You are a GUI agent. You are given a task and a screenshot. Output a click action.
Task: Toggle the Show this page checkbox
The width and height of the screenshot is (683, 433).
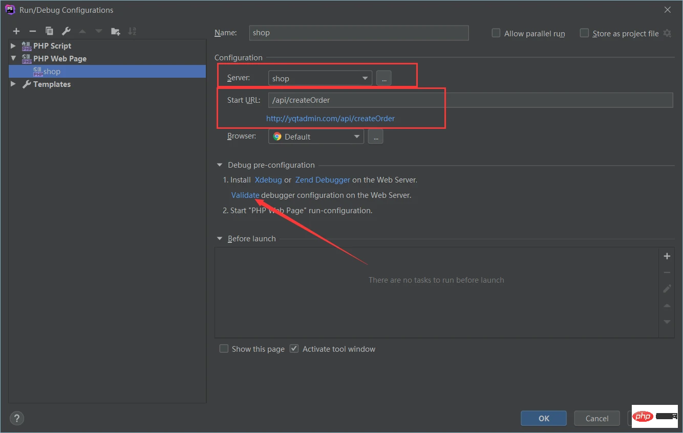[x=224, y=349]
